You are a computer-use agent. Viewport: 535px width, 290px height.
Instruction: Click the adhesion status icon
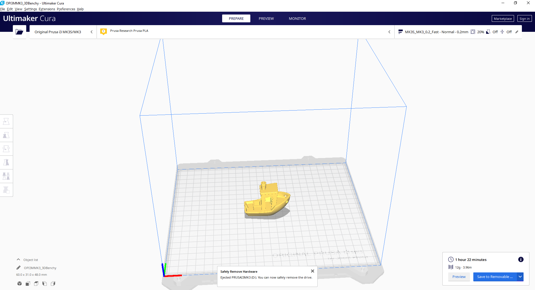click(502, 32)
